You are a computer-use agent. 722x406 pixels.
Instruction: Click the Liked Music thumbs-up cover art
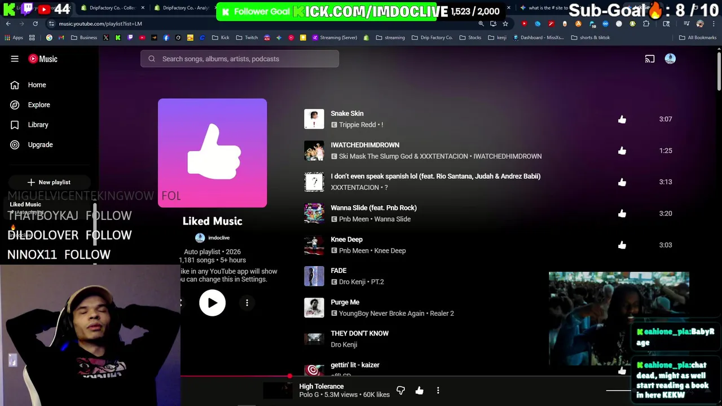point(212,153)
